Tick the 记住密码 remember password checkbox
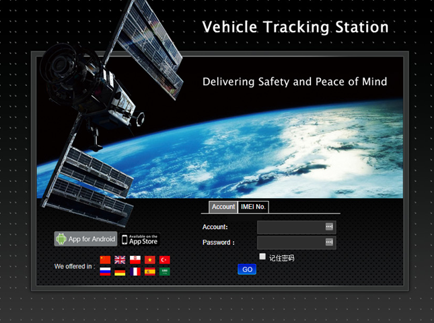Screen dimensions: 434x323 [262, 257]
